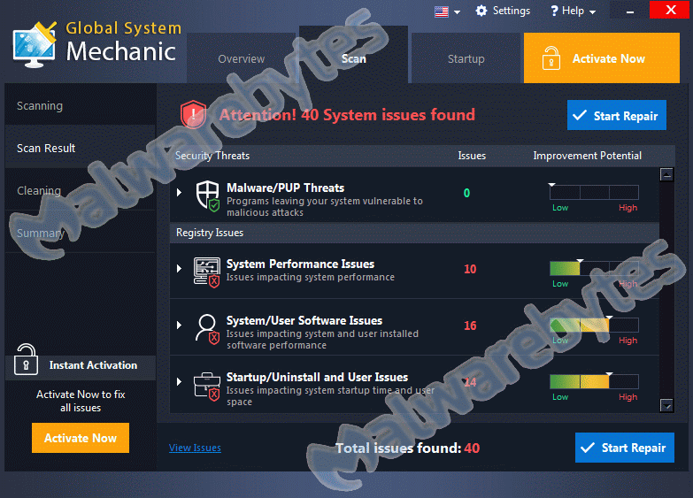The width and height of the screenshot is (693, 498).
Task: Close the Global System Mechanic window
Action: point(671,10)
